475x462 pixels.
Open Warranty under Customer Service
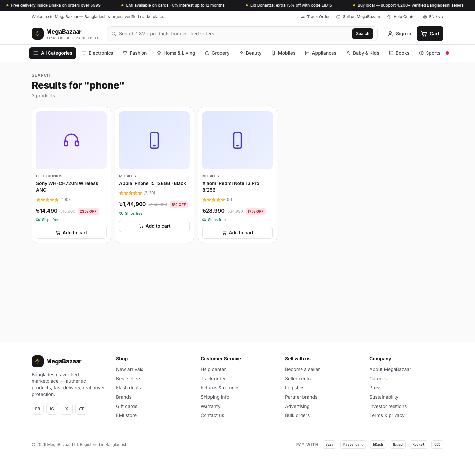pos(210,406)
